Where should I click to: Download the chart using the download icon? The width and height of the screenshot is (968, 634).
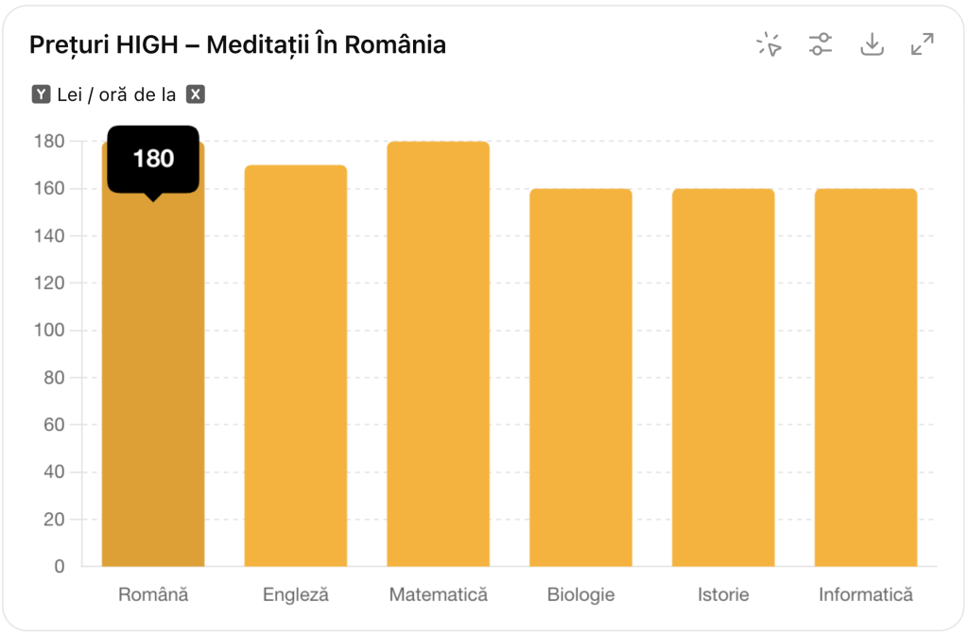pos(872,44)
